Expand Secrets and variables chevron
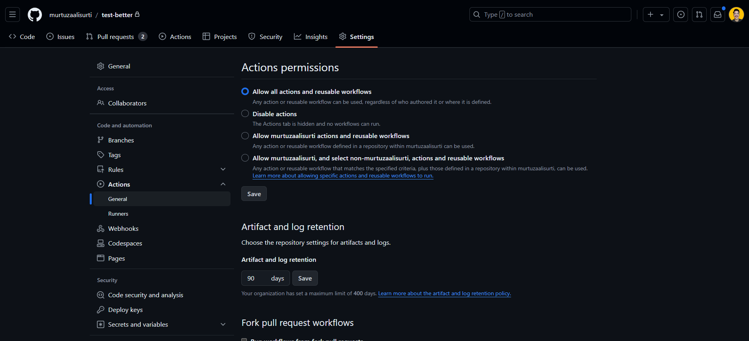 coord(223,324)
